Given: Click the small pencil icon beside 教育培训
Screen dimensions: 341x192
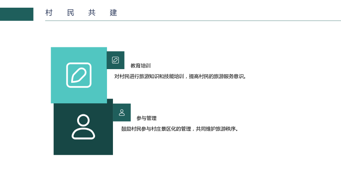Looking at the screenshot, I should click(116, 60).
